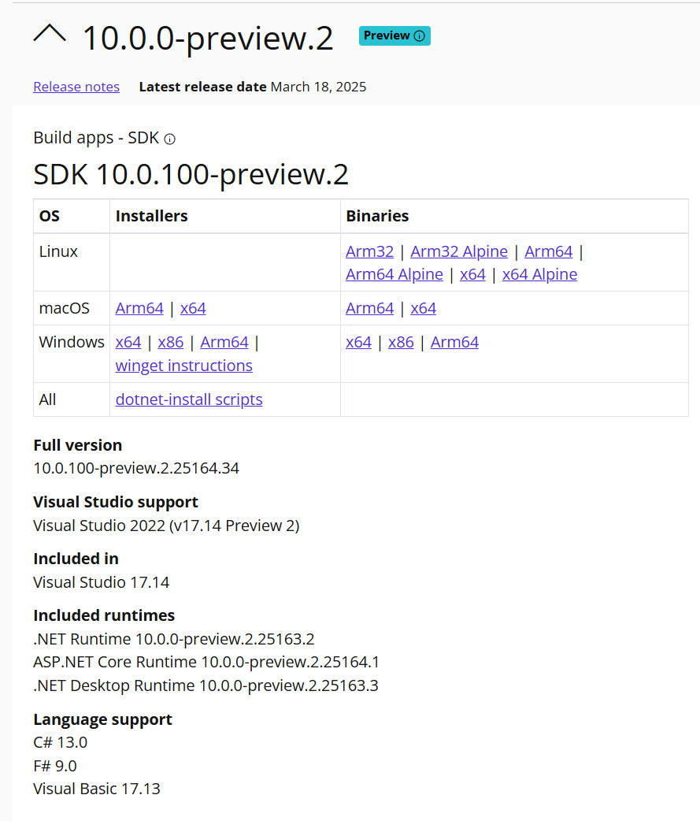Click the OS column header
Image resolution: width=700 pixels, height=821 pixels.
click(x=49, y=216)
